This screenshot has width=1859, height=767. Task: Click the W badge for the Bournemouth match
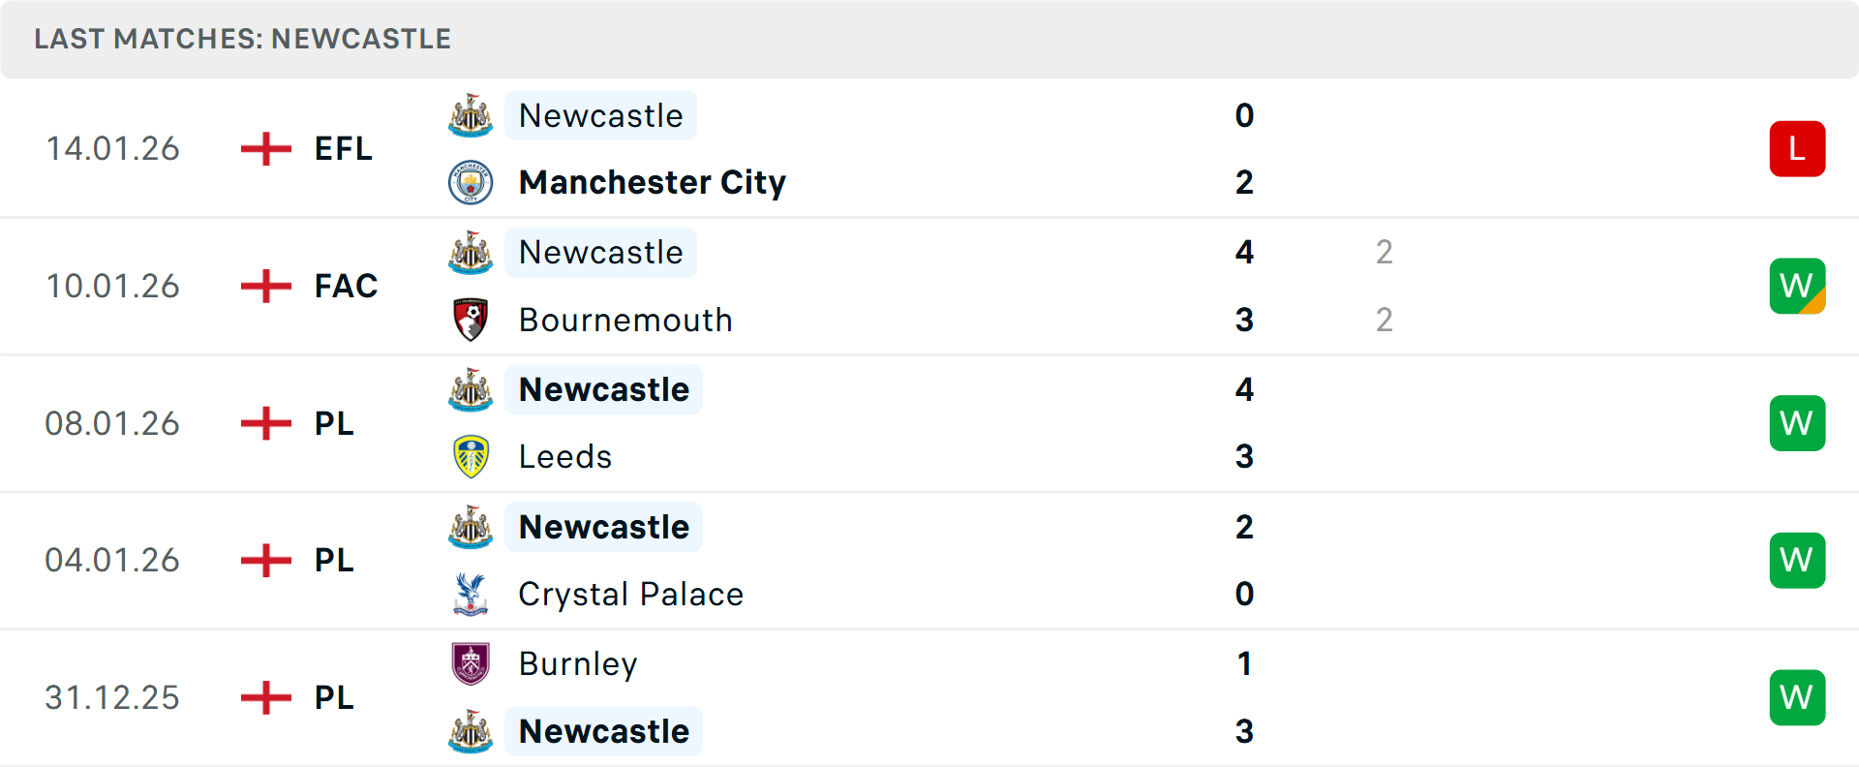[1797, 287]
